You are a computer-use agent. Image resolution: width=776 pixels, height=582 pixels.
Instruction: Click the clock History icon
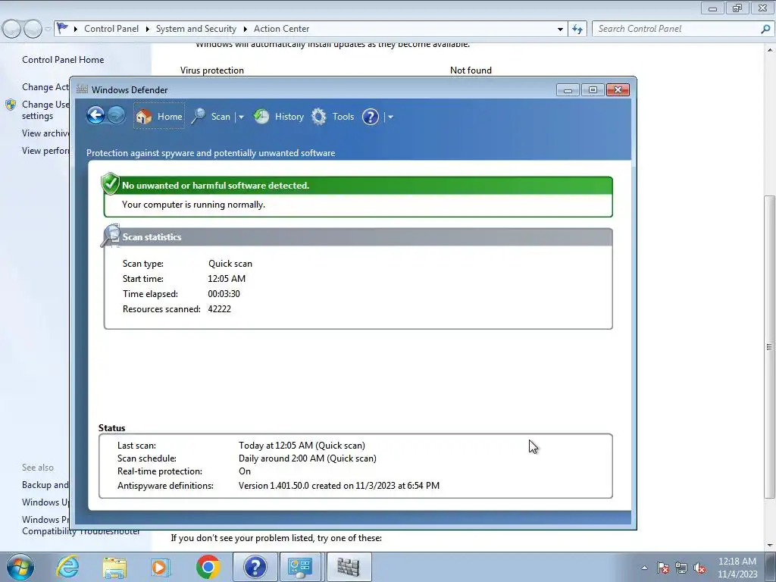261,116
